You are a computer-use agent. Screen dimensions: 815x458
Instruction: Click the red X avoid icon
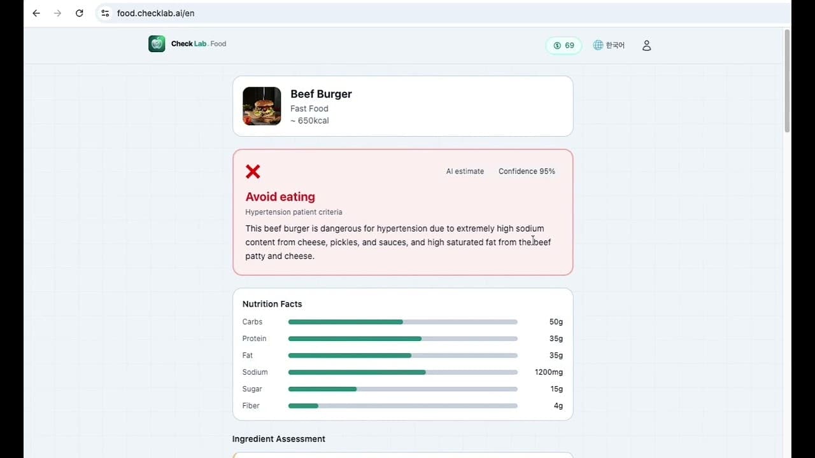point(253,171)
